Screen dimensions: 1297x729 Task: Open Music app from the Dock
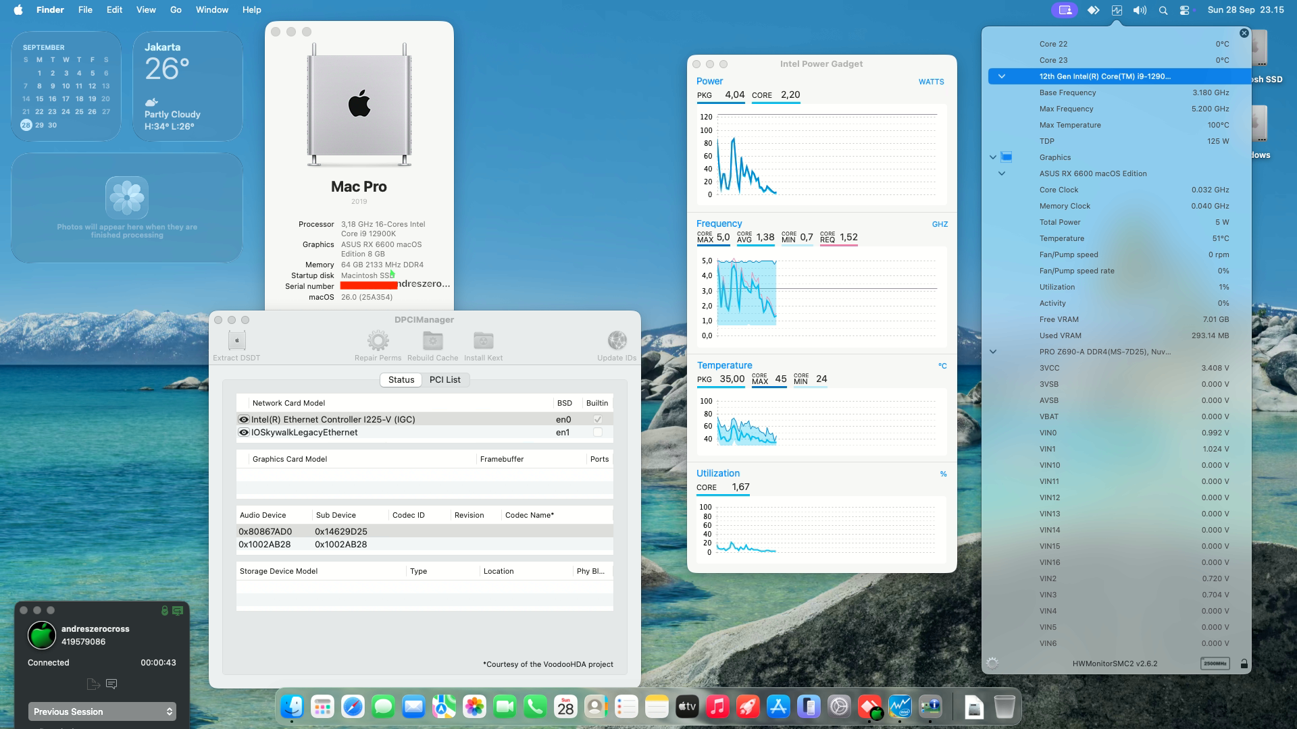[x=717, y=707]
